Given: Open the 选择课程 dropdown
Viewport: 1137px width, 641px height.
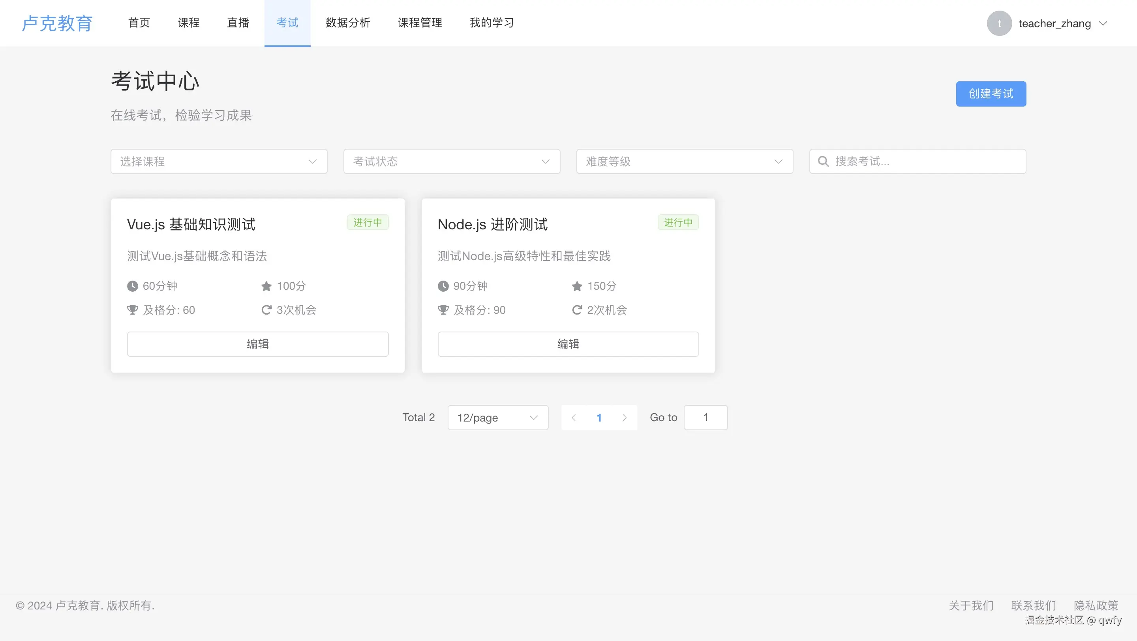Looking at the screenshot, I should coord(218,161).
